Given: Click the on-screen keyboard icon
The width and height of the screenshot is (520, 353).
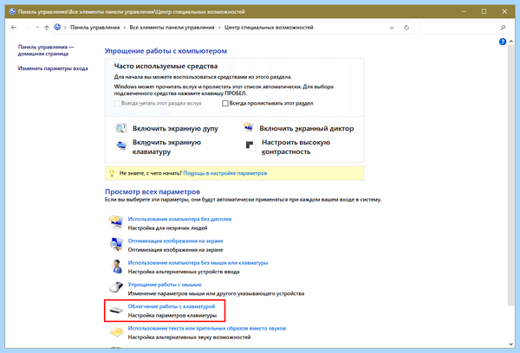Looking at the screenshot, I should [121, 146].
